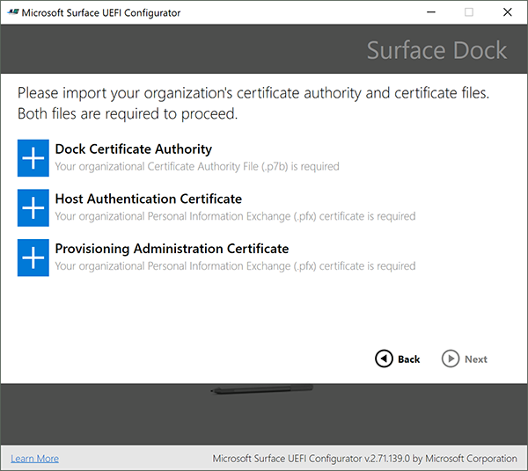
Task: Click the Back arrow circle icon
Action: click(x=384, y=359)
